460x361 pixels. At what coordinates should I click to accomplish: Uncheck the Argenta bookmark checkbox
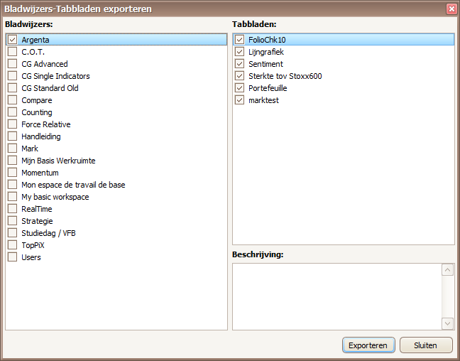12,40
